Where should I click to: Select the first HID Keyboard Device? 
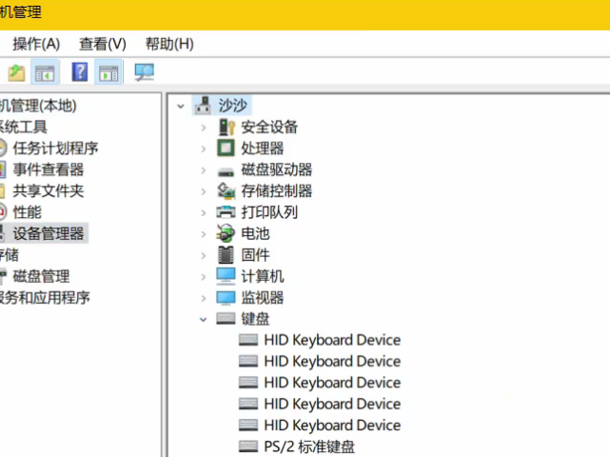(332, 340)
